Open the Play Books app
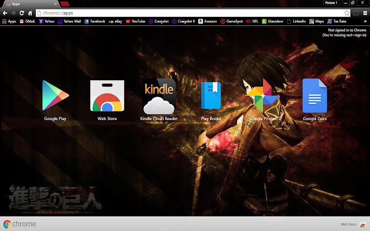 pyautogui.click(x=211, y=95)
